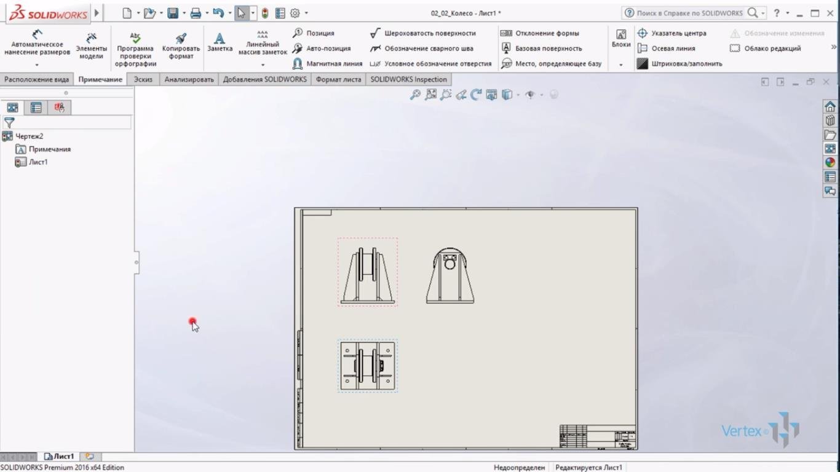Select Магнитная линия tool

pos(328,64)
